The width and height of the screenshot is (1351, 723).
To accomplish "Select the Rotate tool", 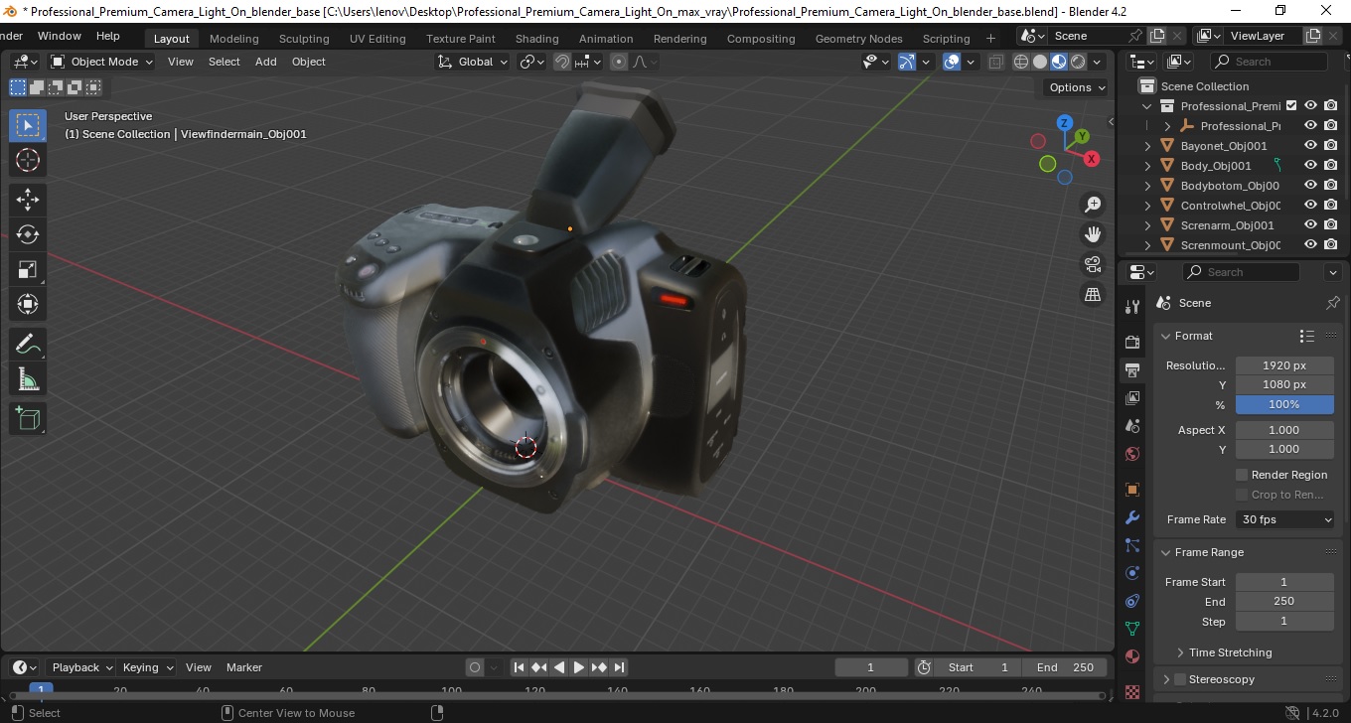I will click(28, 234).
